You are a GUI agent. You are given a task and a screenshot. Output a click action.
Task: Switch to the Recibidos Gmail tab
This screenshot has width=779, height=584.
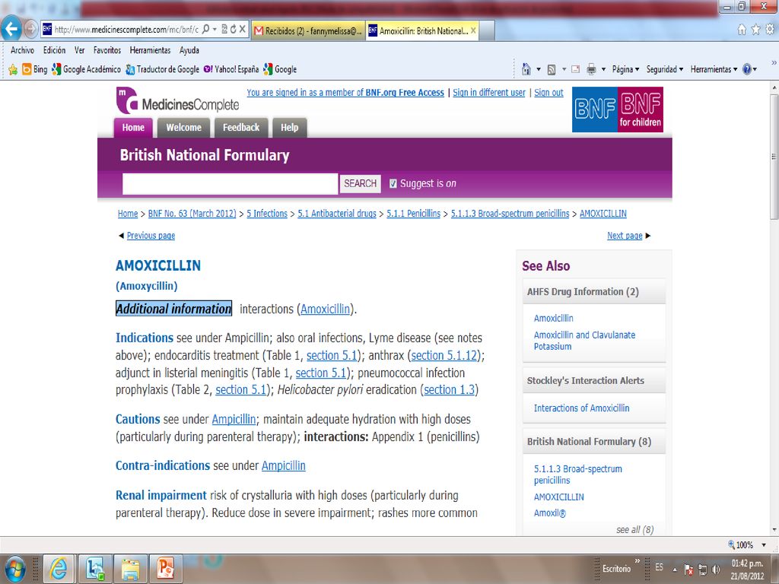coord(309,30)
